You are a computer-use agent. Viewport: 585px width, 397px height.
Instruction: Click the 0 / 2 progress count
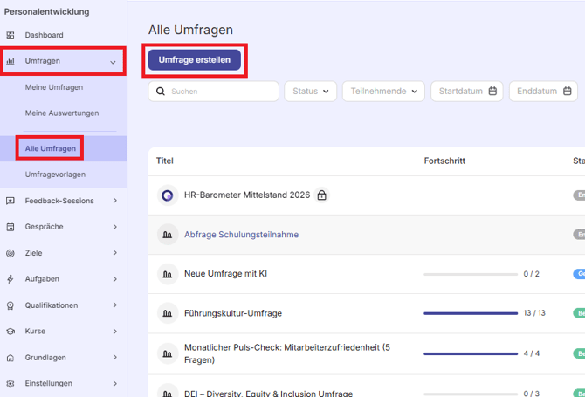(531, 274)
